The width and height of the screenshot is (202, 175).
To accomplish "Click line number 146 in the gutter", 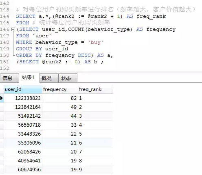I will tap(4, 29).
